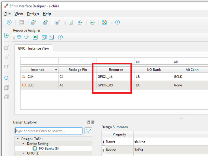The image size is (208, 156).
Task: Click the Save design toolbar icon
Action: pos(21,22)
